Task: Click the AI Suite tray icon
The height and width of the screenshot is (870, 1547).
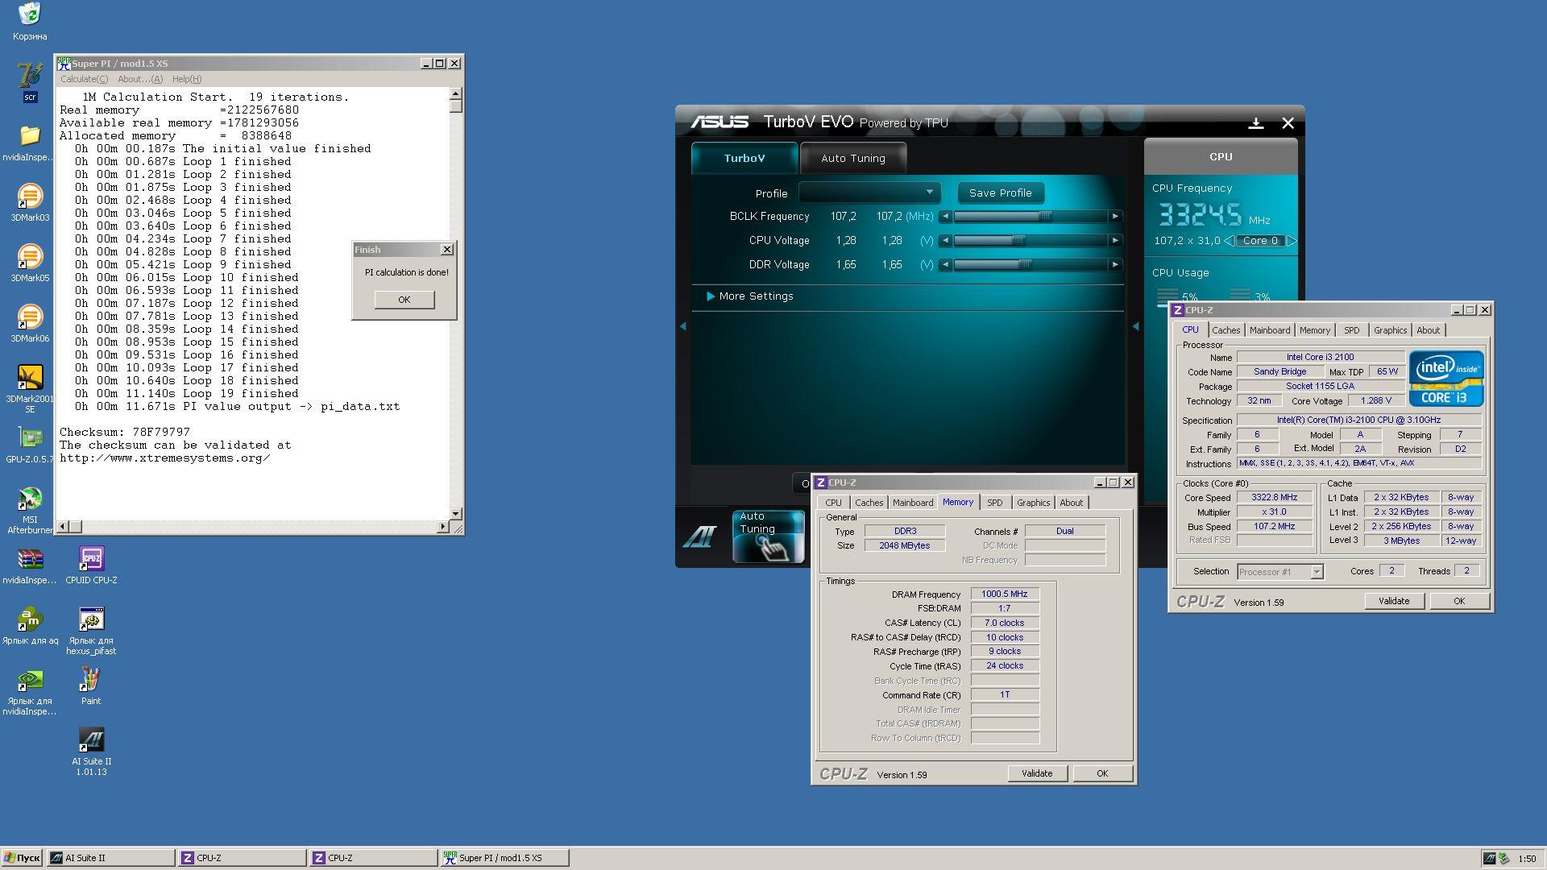Action: (1490, 859)
